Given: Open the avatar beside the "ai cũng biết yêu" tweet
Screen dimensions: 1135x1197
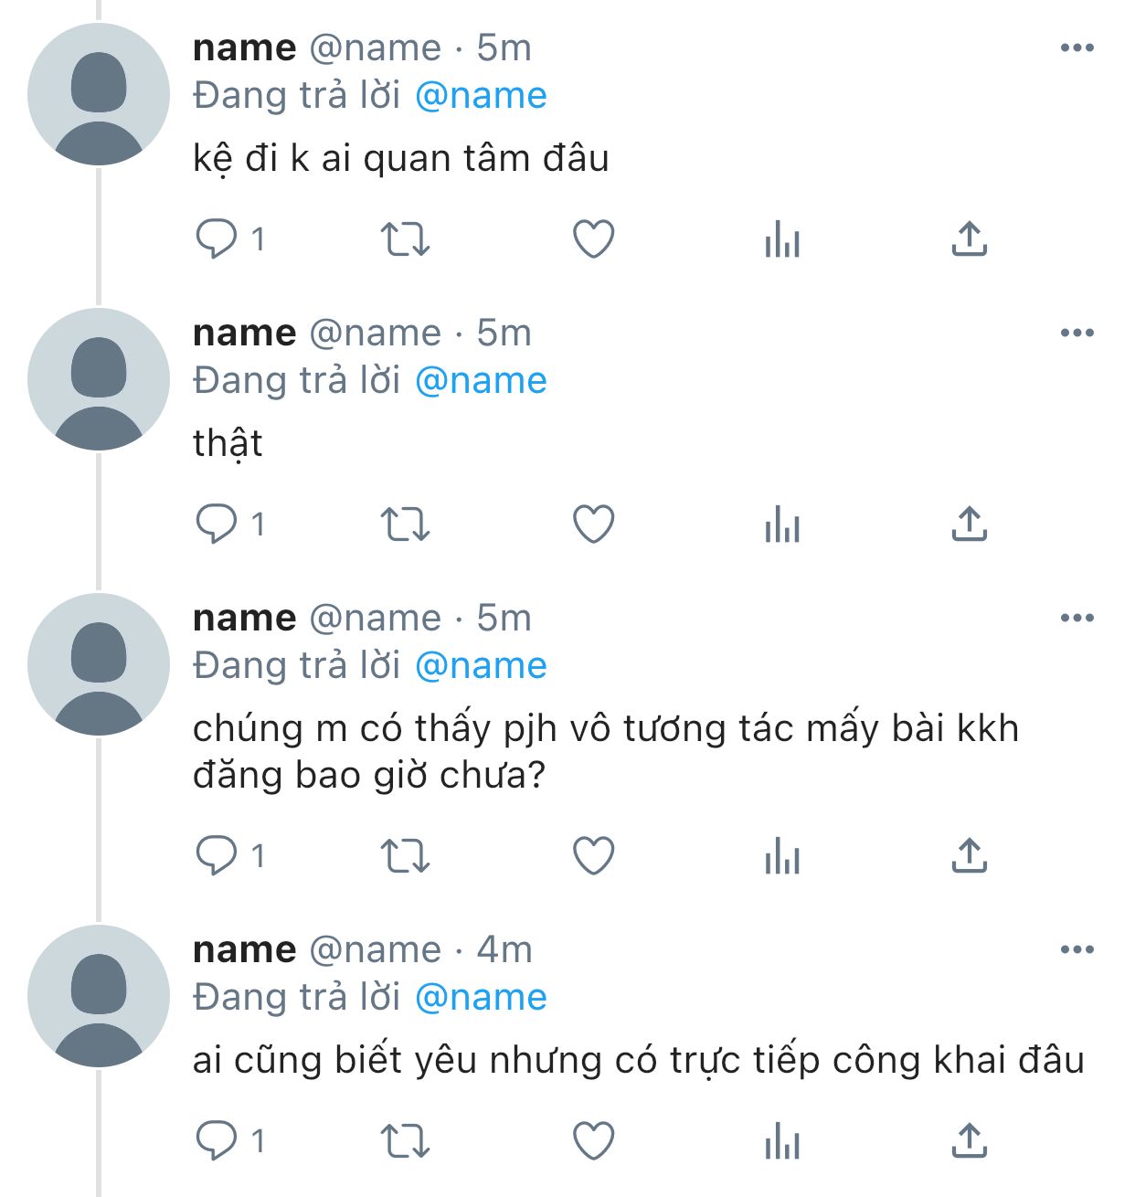Looking at the screenshot, I should pyautogui.click(x=99, y=996).
